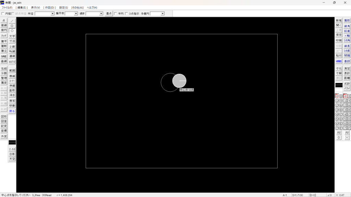Viewport: 351px width, 197px height.
Task: Toggle the 半円 semicircle checkbox
Action: coord(116,14)
